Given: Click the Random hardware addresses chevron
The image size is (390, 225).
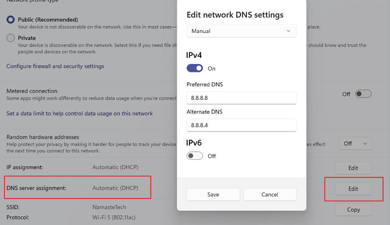Looking at the screenshot, I should pos(365,144).
